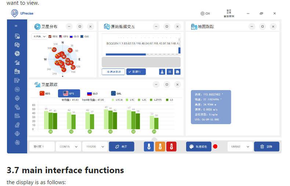Toggle GPS flag in satellite distribution legend
The image size is (290, 186).
61,36
